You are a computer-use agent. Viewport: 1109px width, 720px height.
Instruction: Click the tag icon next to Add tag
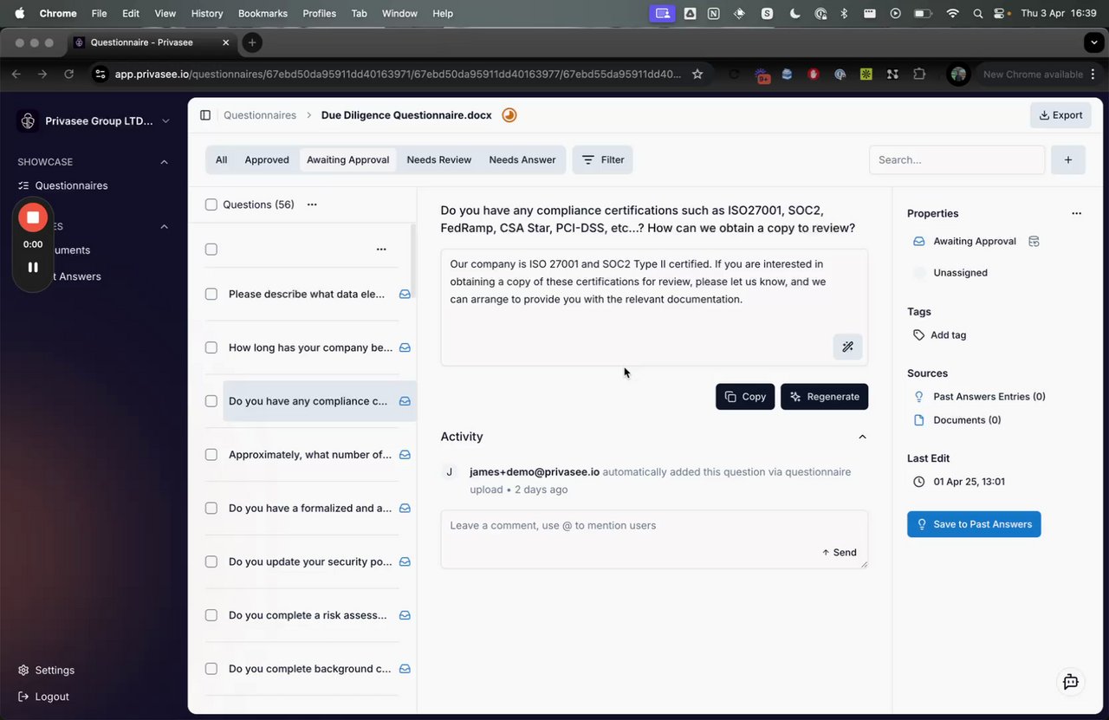(919, 335)
